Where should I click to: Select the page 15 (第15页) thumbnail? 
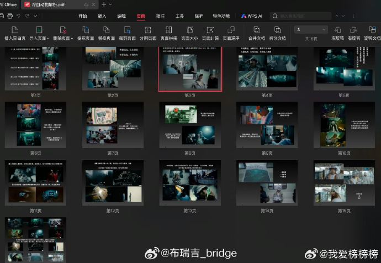344,183
